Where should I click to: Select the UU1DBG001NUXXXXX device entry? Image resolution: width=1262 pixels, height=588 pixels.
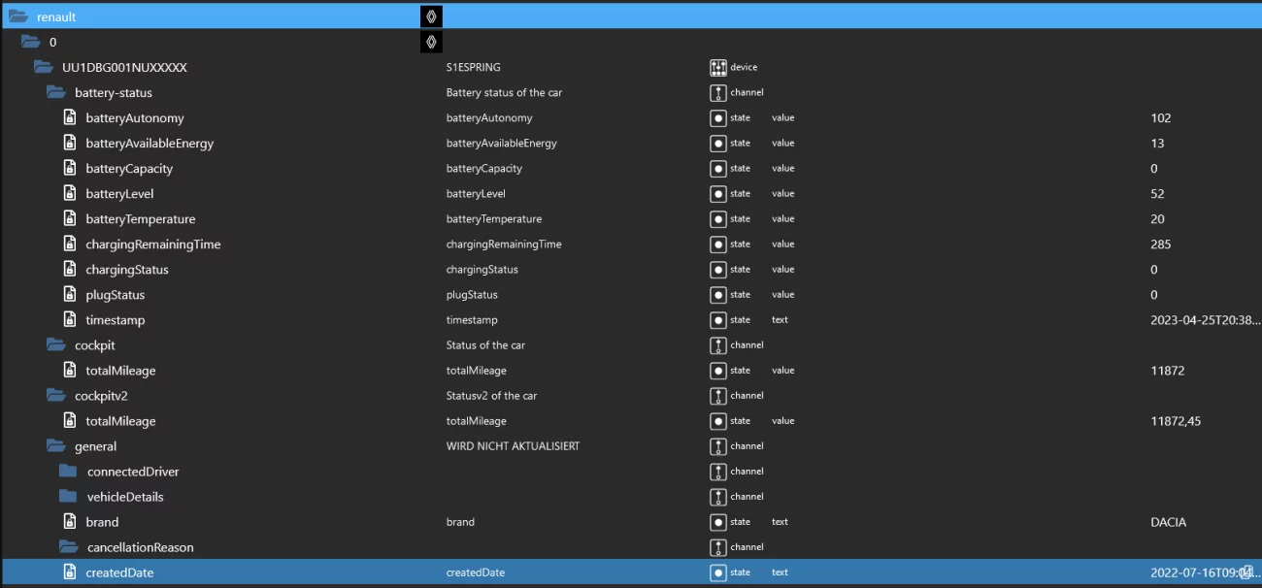click(124, 68)
